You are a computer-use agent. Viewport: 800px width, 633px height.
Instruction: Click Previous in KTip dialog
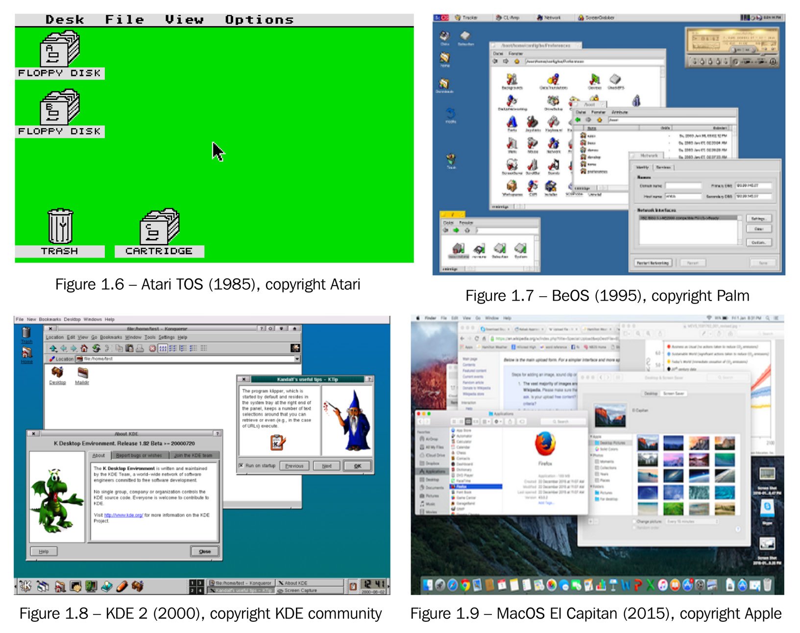294,466
